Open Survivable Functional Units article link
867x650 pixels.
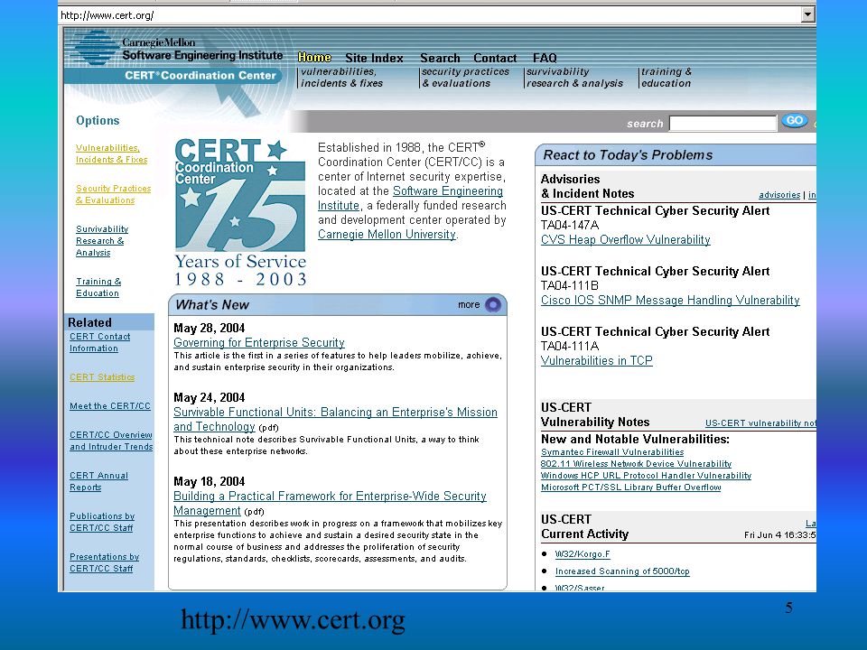tap(335, 419)
